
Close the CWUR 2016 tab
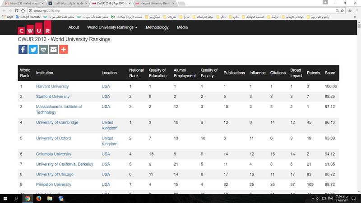tap(130, 4)
